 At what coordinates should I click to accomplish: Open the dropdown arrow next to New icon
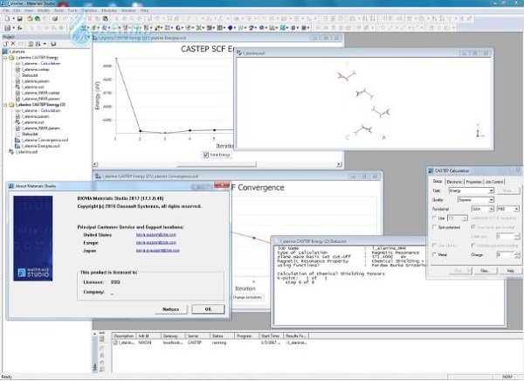(13, 18)
